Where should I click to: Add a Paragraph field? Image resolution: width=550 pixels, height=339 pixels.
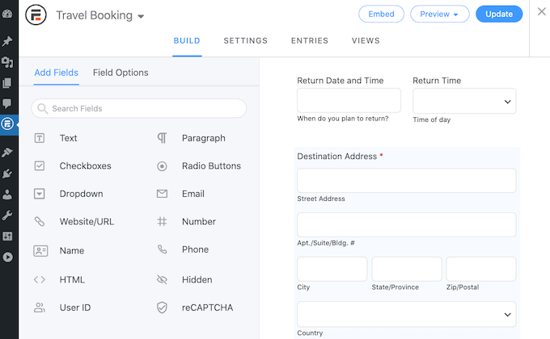tap(203, 138)
